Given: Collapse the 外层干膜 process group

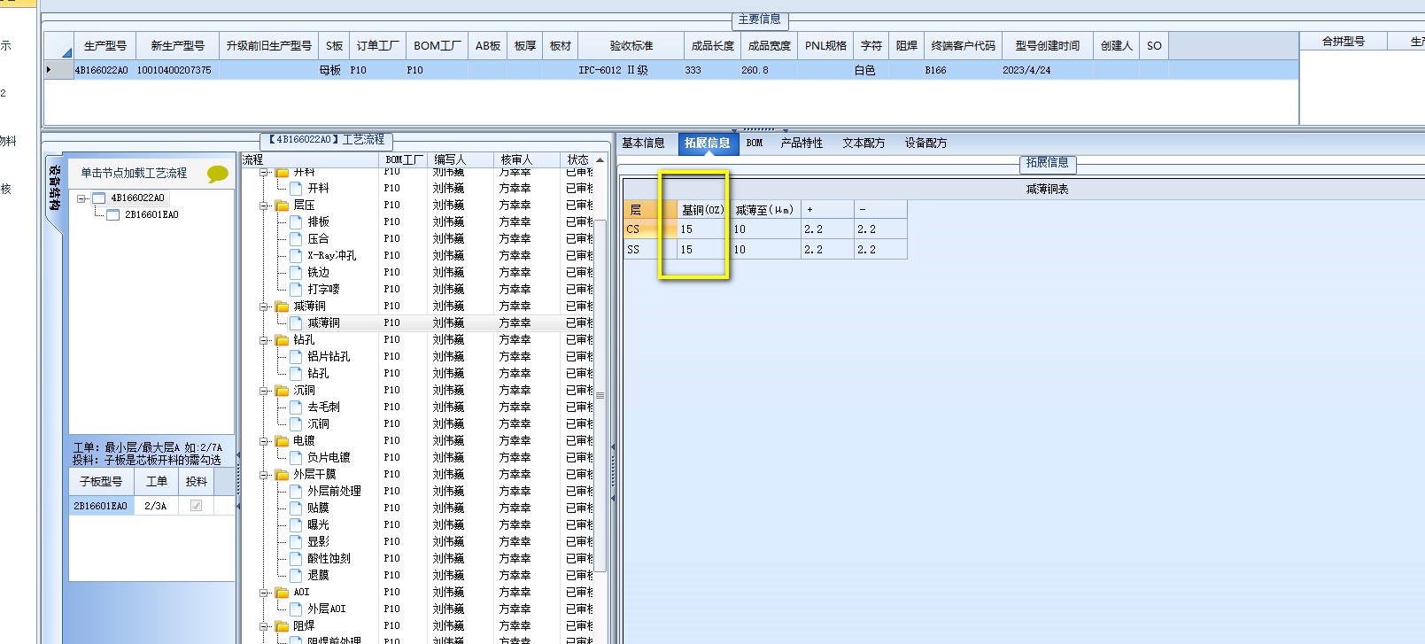Looking at the screenshot, I should [x=264, y=475].
